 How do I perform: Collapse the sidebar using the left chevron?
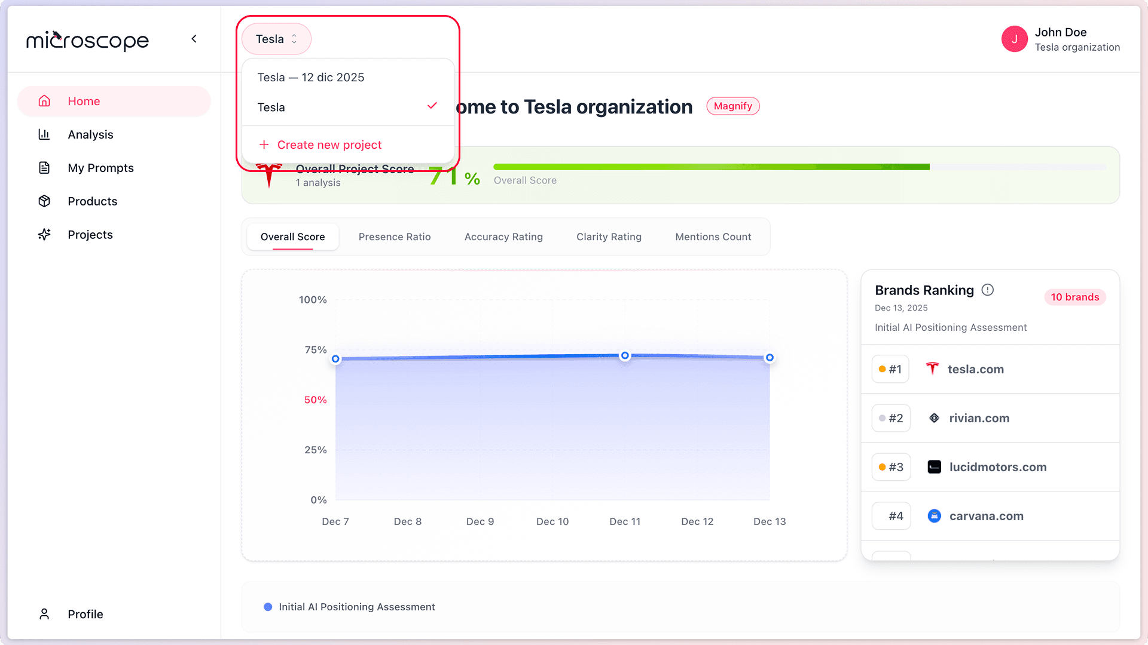(x=194, y=38)
